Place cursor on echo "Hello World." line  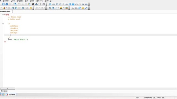(x=18, y=40)
